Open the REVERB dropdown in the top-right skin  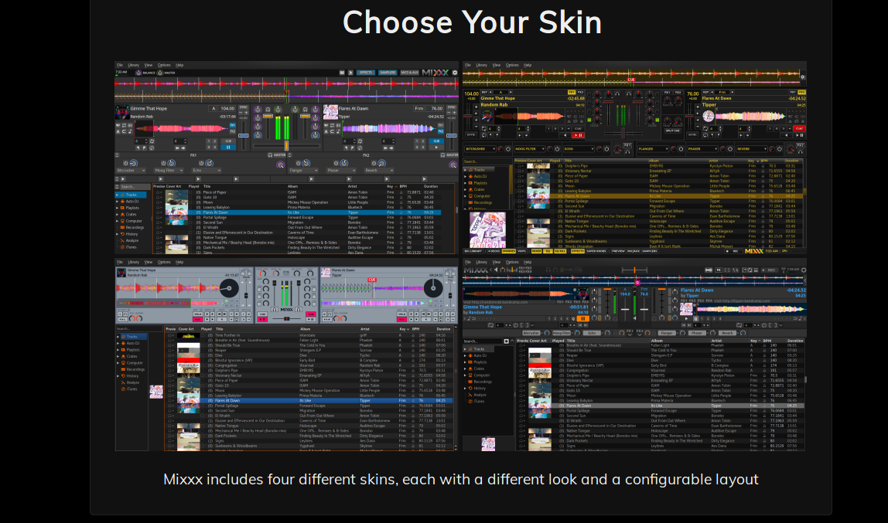pyautogui.click(x=751, y=149)
